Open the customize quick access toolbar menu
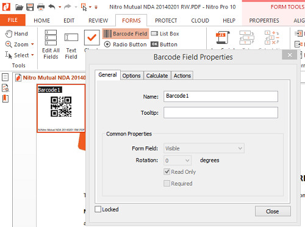305x227 pixels. pos(96,7)
